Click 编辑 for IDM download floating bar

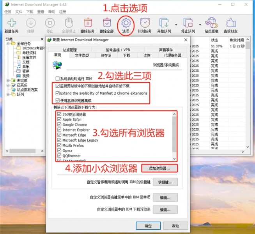pos(165,210)
